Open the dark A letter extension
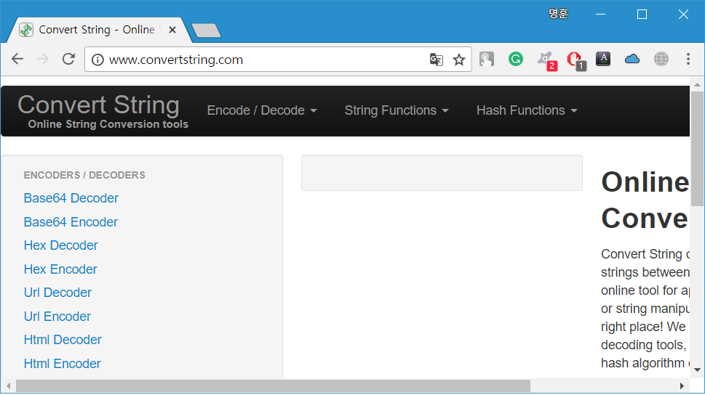Viewport: 705px width, 395px height. coord(603,59)
